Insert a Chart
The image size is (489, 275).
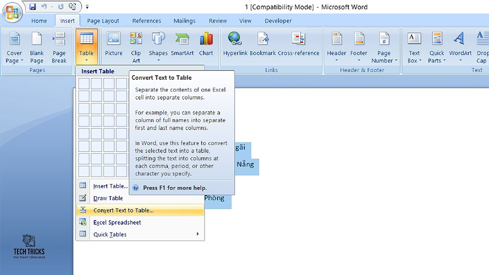tap(206, 44)
